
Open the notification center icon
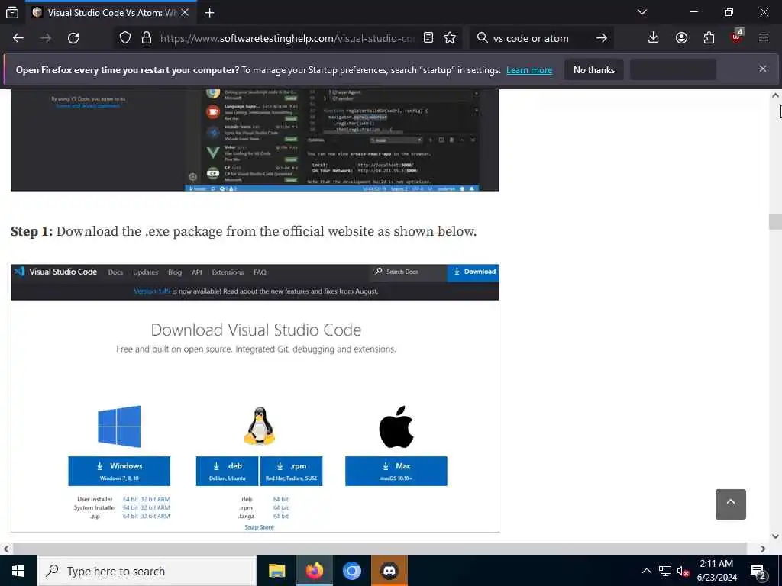[758, 572]
